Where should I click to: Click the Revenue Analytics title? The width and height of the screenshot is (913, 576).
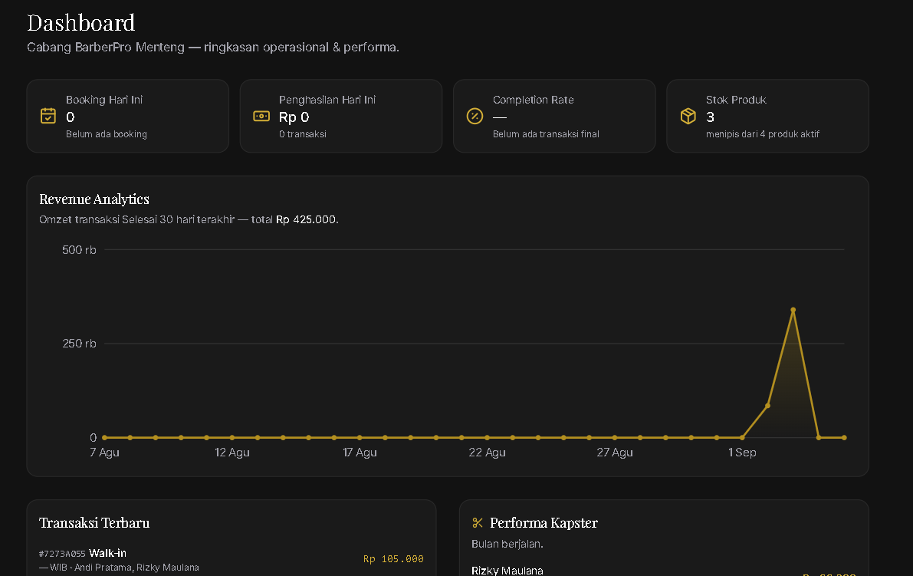(x=94, y=199)
